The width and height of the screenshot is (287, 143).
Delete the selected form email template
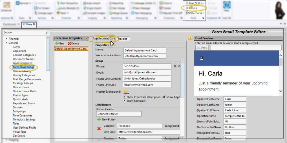[x=73, y=44]
